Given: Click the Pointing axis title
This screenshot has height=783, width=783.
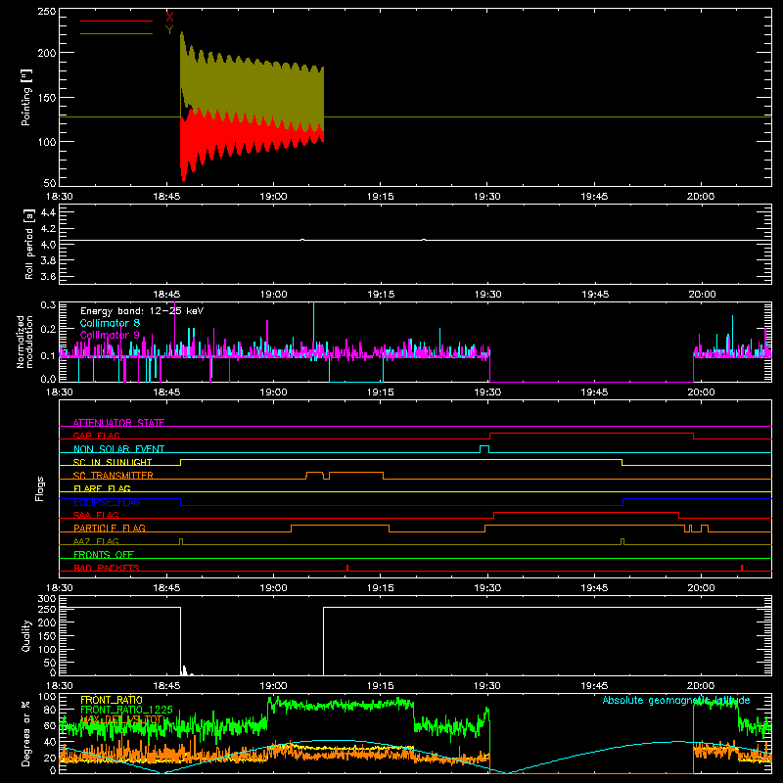Looking at the screenshot, I should (x=26, y=97).
